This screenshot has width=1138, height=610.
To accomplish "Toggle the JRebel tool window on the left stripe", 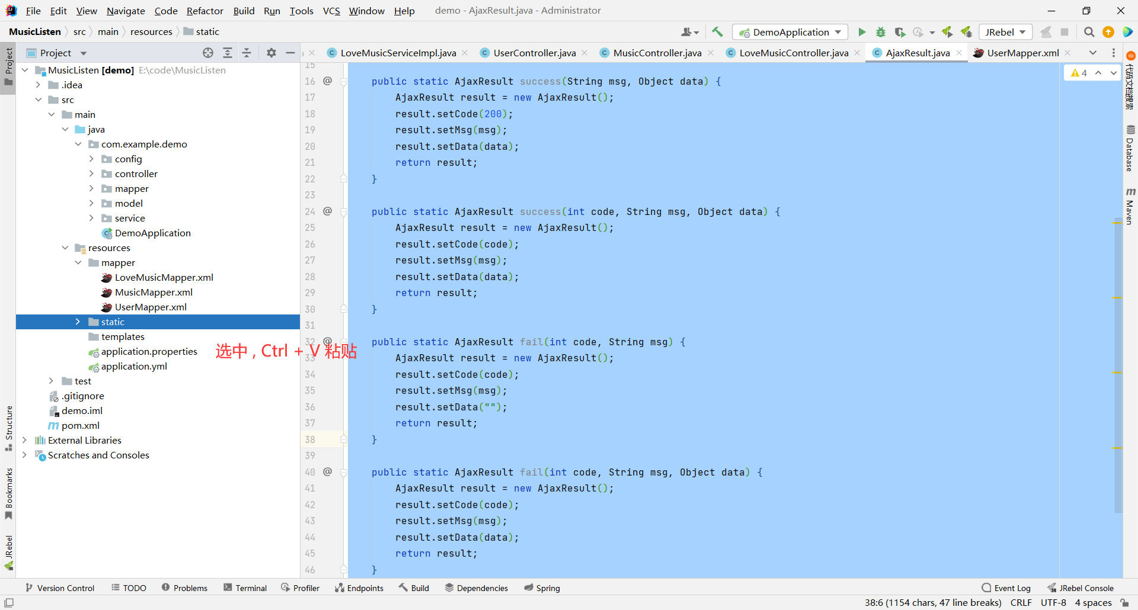I will point(8,553).
